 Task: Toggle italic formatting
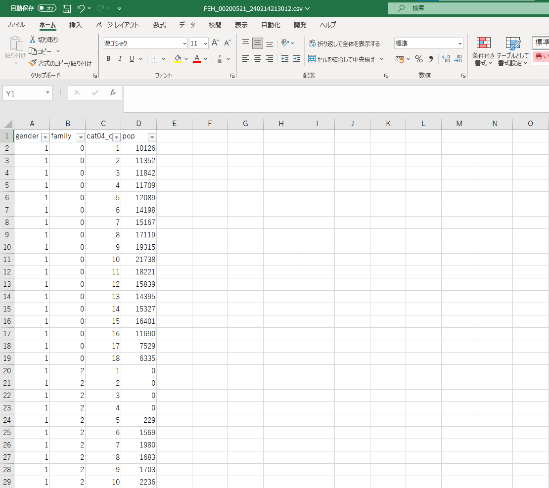[120, 59]
